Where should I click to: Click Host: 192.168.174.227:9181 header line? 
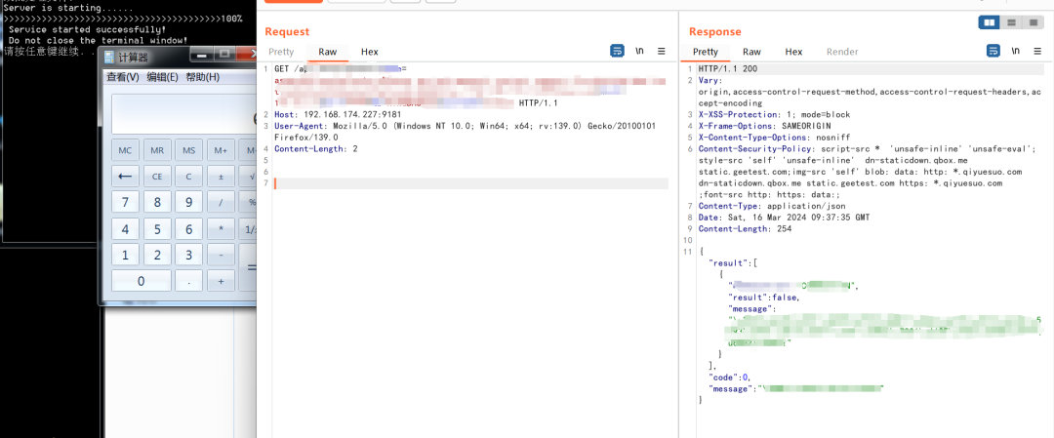(x=338, y=114)
